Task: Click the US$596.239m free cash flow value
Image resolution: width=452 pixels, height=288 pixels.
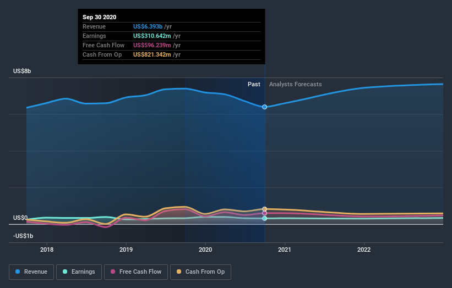Action: coord(152,45)
